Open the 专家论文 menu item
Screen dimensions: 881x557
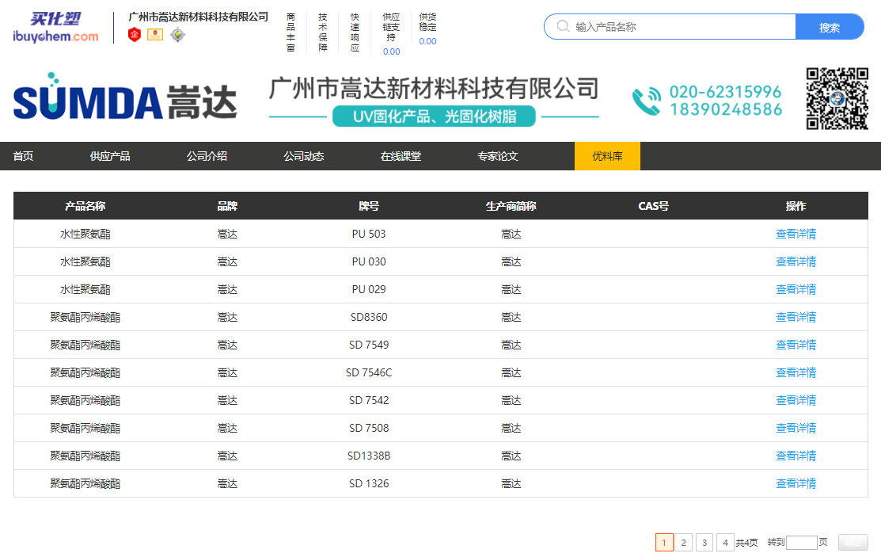(x=498, y=156)
